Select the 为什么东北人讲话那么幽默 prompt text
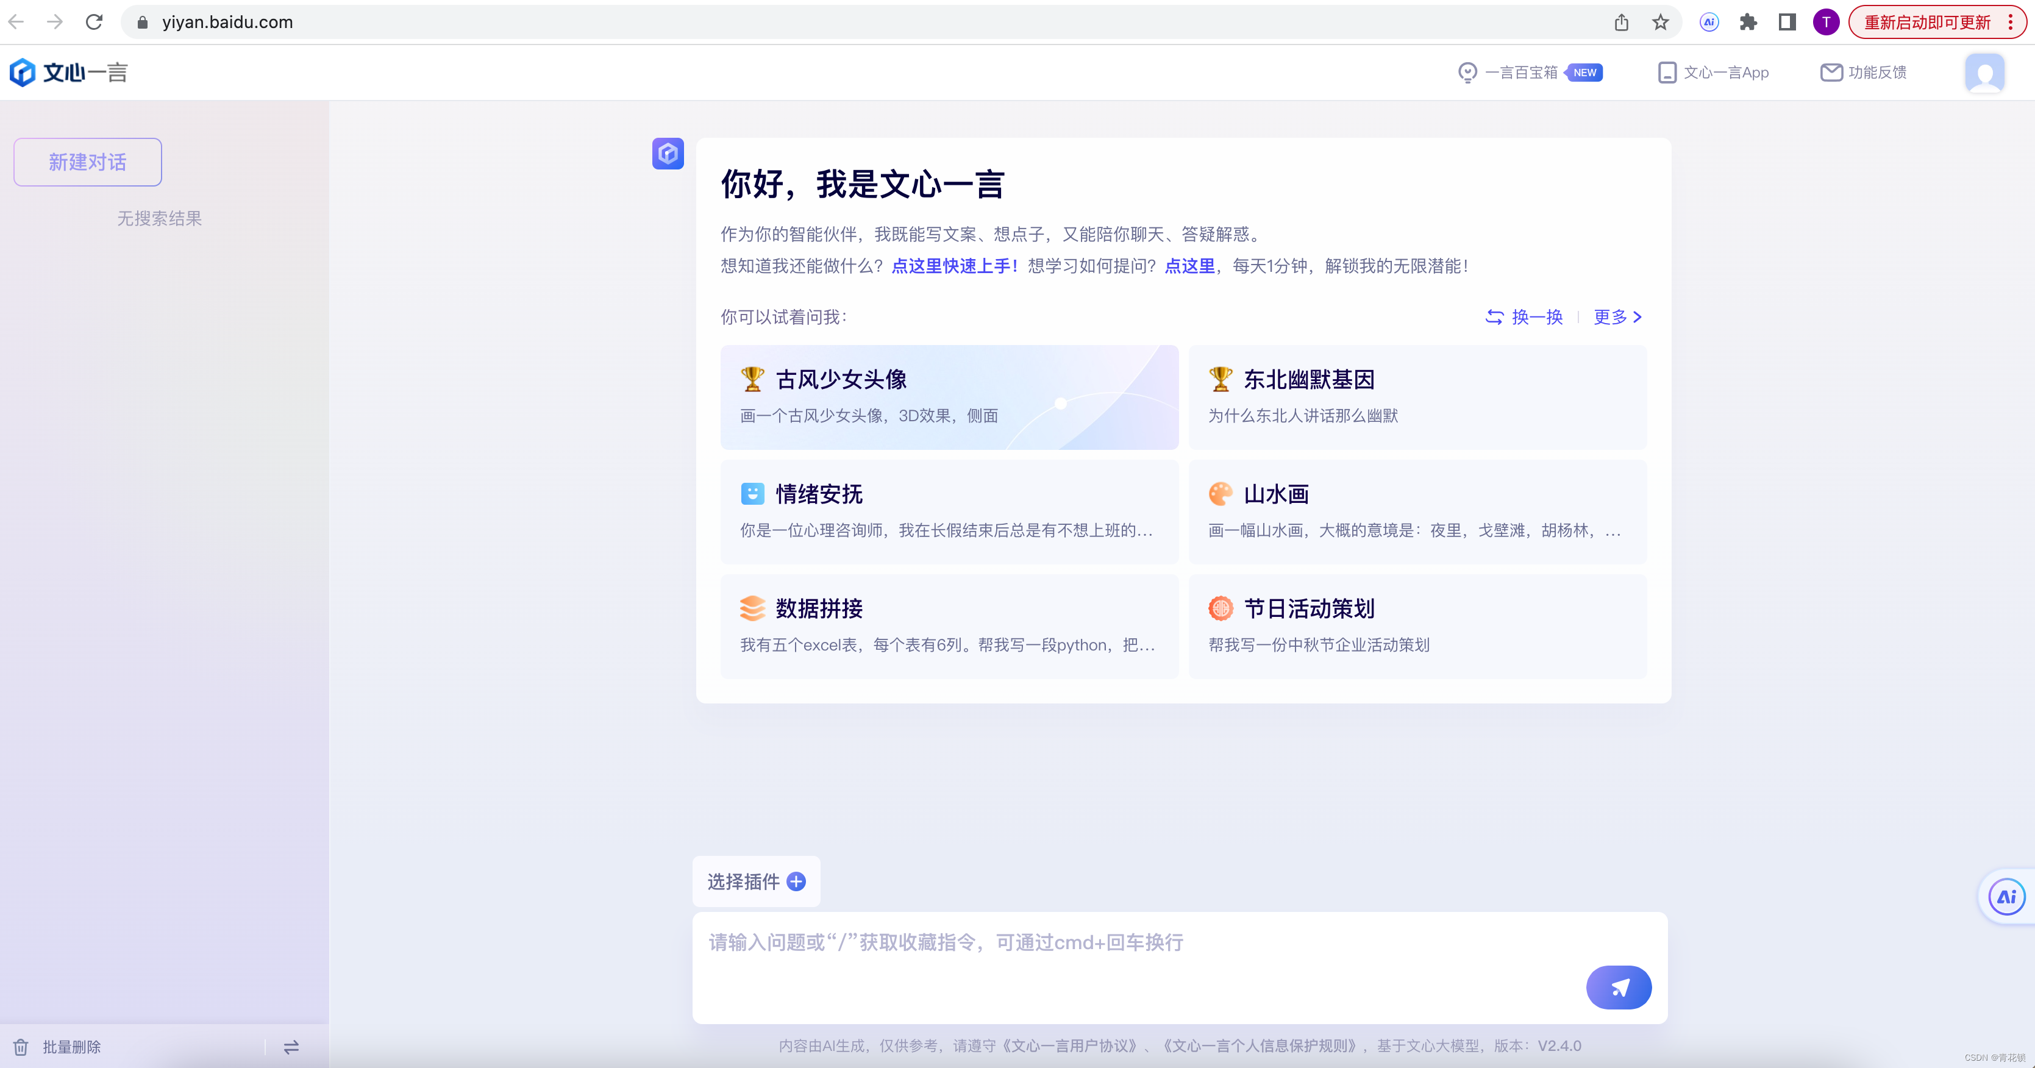 (x=1303, y=416)
